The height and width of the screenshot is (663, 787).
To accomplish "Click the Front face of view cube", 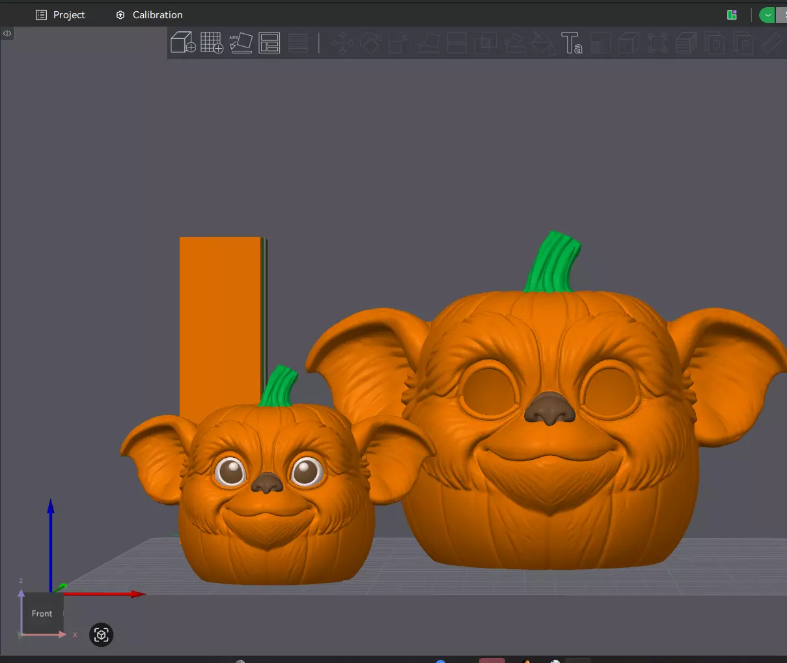I will tap(42, 614).
